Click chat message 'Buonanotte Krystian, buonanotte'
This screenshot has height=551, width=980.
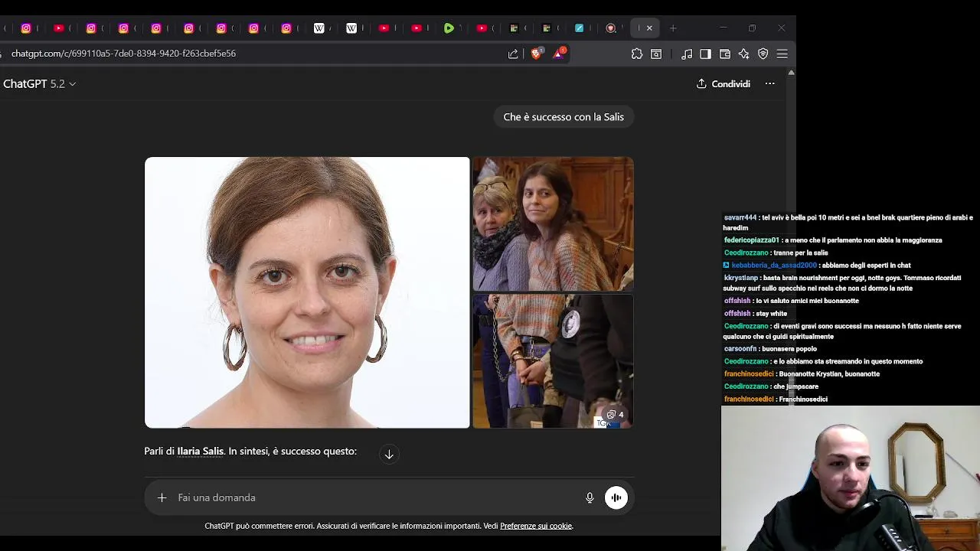829,374
